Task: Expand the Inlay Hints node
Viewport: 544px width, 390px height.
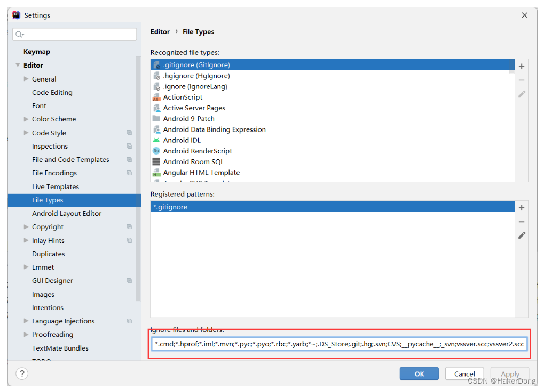Action: click(26, 240)
